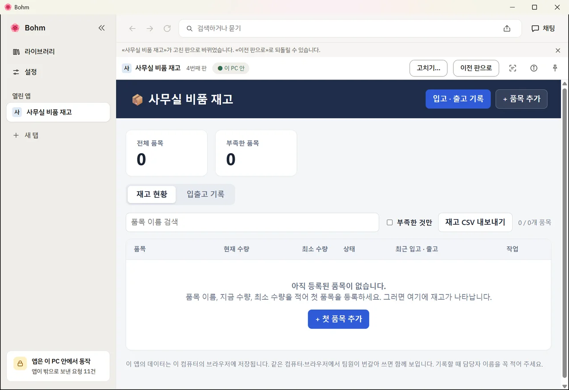
Task: Click the screenshot capture frame icon
Action: 513,68
